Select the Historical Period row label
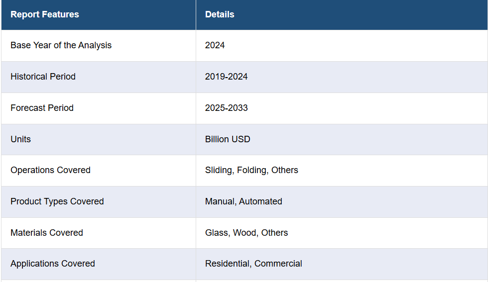The width and height of the screenshot is (488, 282). pos(43,77)
